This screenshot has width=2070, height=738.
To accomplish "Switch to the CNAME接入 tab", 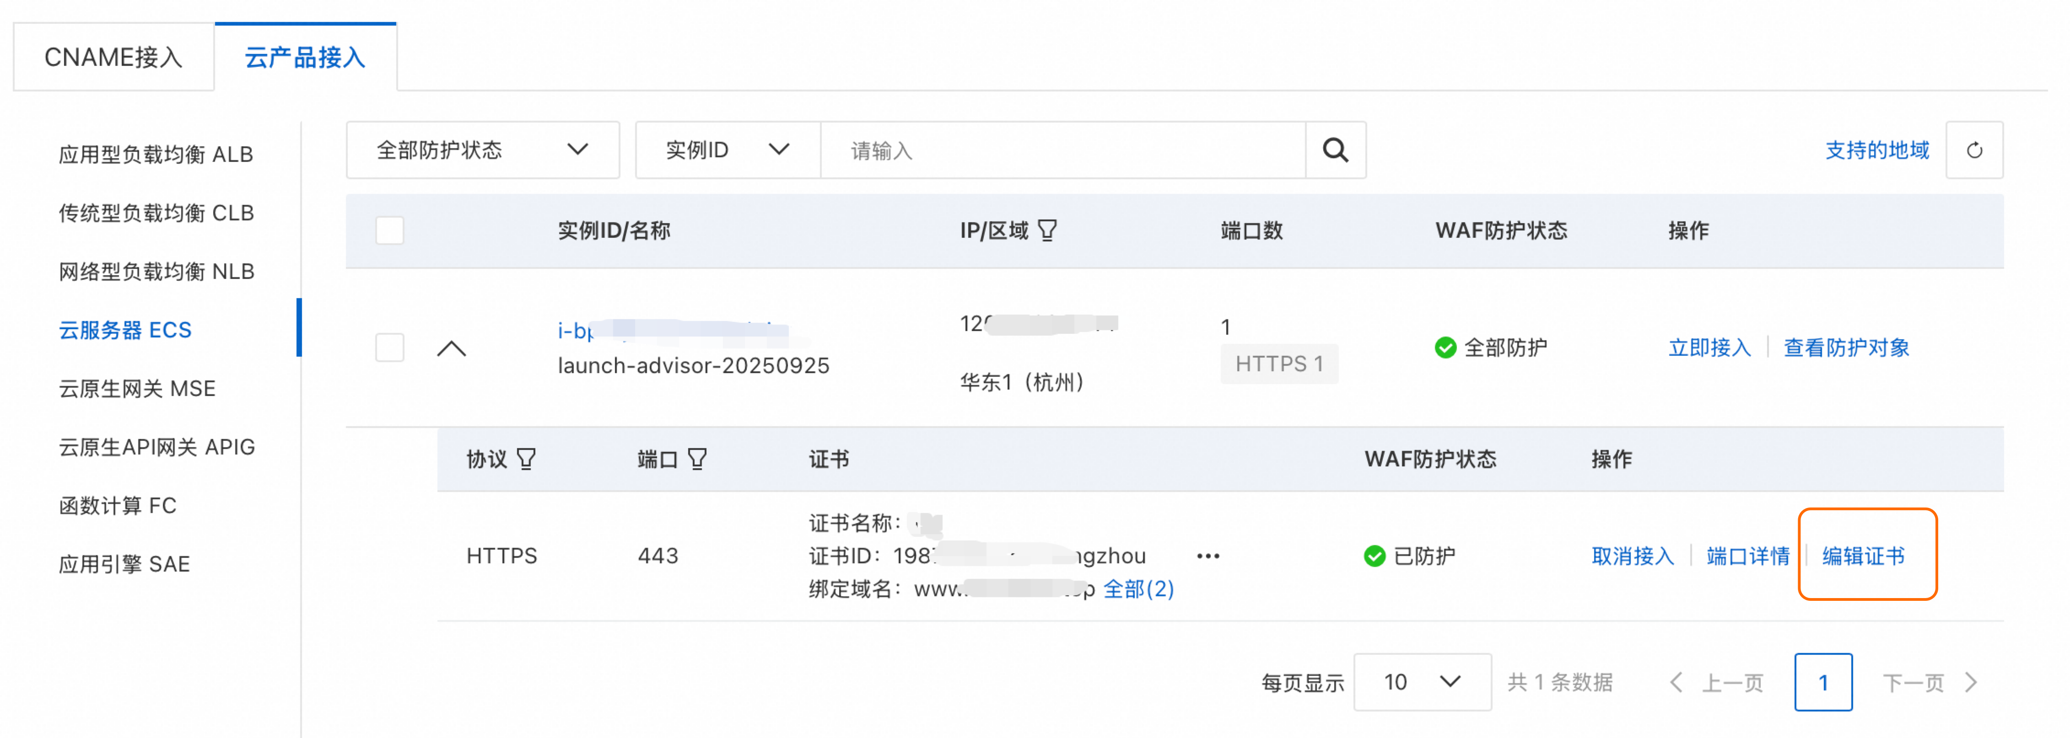I will [x=113, y=58].
